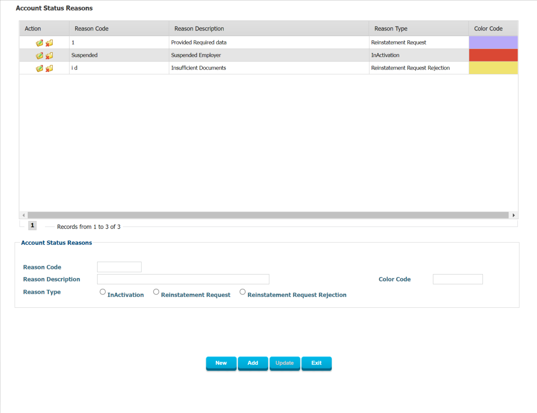Click the 'Suspended' reason code cell
Viewport: 537px width, 413px height.
pos(119,55)
